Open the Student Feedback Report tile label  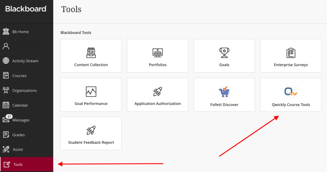[x=91, y=142]
